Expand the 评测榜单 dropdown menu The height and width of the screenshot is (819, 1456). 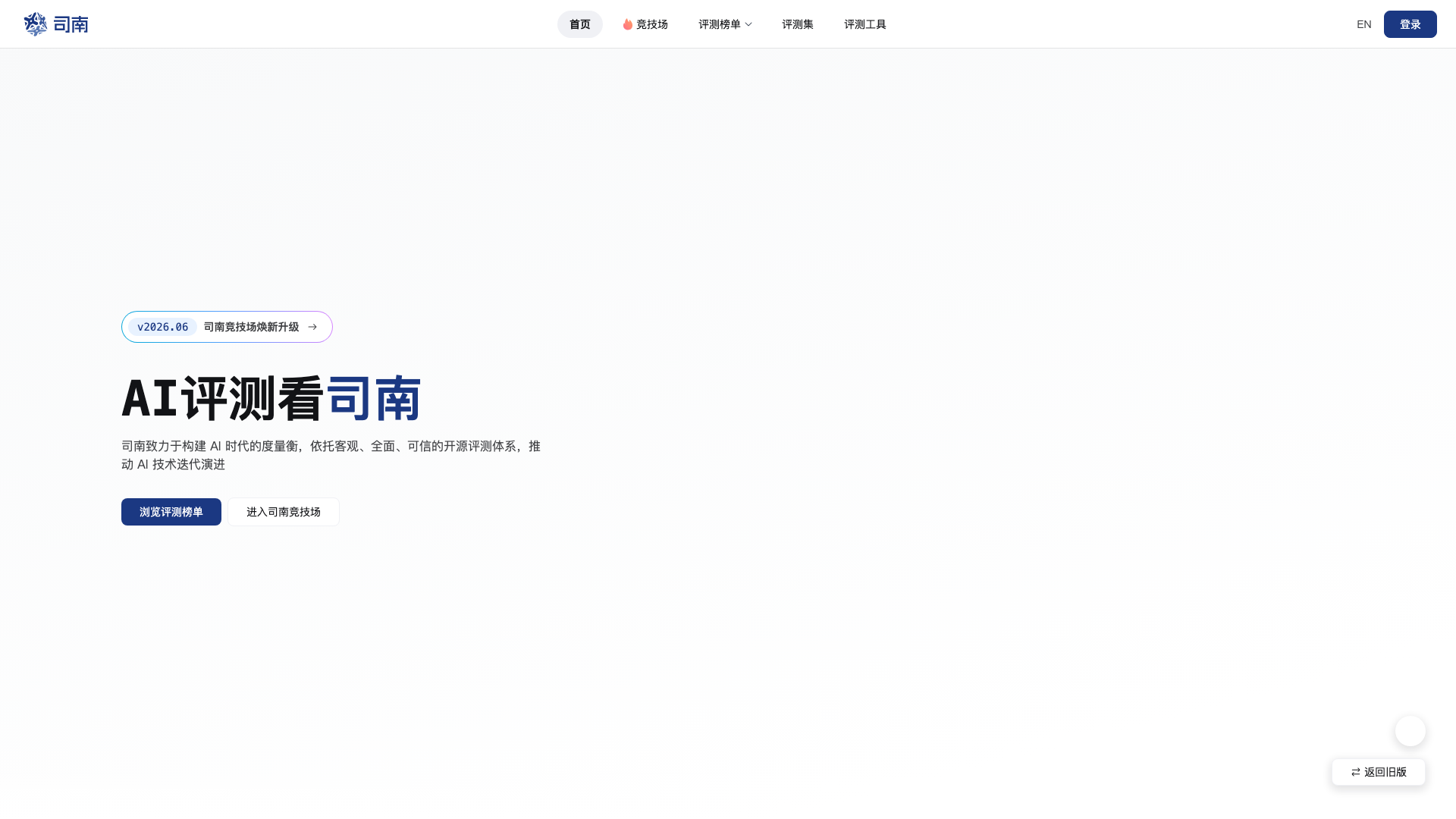coord(725,24)
